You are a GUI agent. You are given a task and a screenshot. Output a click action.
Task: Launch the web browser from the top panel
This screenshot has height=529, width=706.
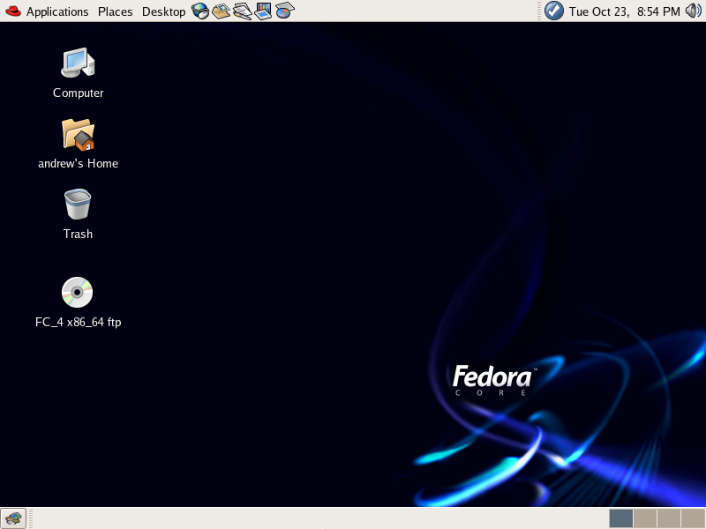pos(200,11)
